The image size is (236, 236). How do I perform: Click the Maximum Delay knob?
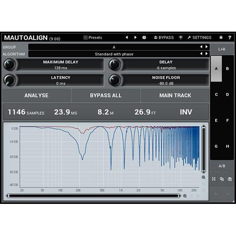pyautogui.click(x=10, y=65)
